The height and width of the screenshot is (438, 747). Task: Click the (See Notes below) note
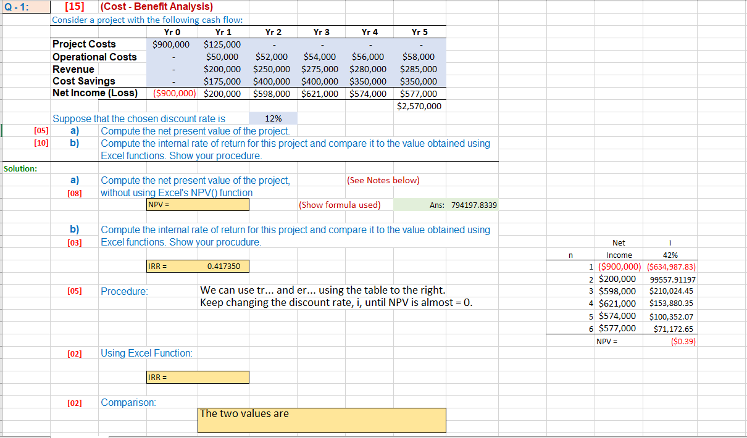click(383, 180)
